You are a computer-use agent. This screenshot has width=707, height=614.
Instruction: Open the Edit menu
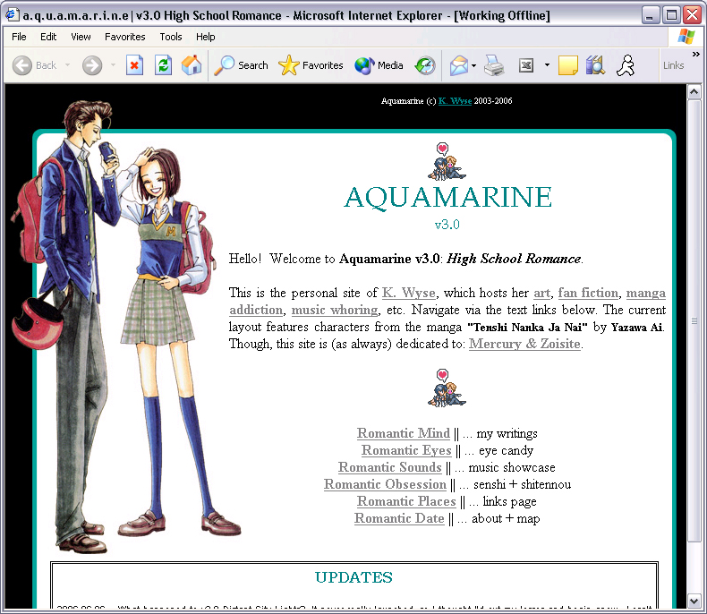[x=48, y=37]
